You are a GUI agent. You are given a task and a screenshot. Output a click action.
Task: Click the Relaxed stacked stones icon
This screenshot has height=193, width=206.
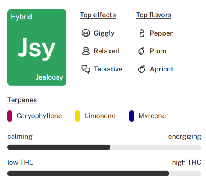point(86,51)
